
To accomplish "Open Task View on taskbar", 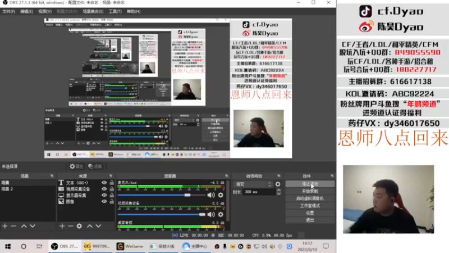I will click(x=39, y=246).
